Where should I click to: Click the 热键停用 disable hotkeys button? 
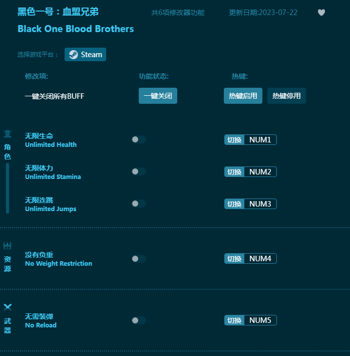(x=286, y=96)
